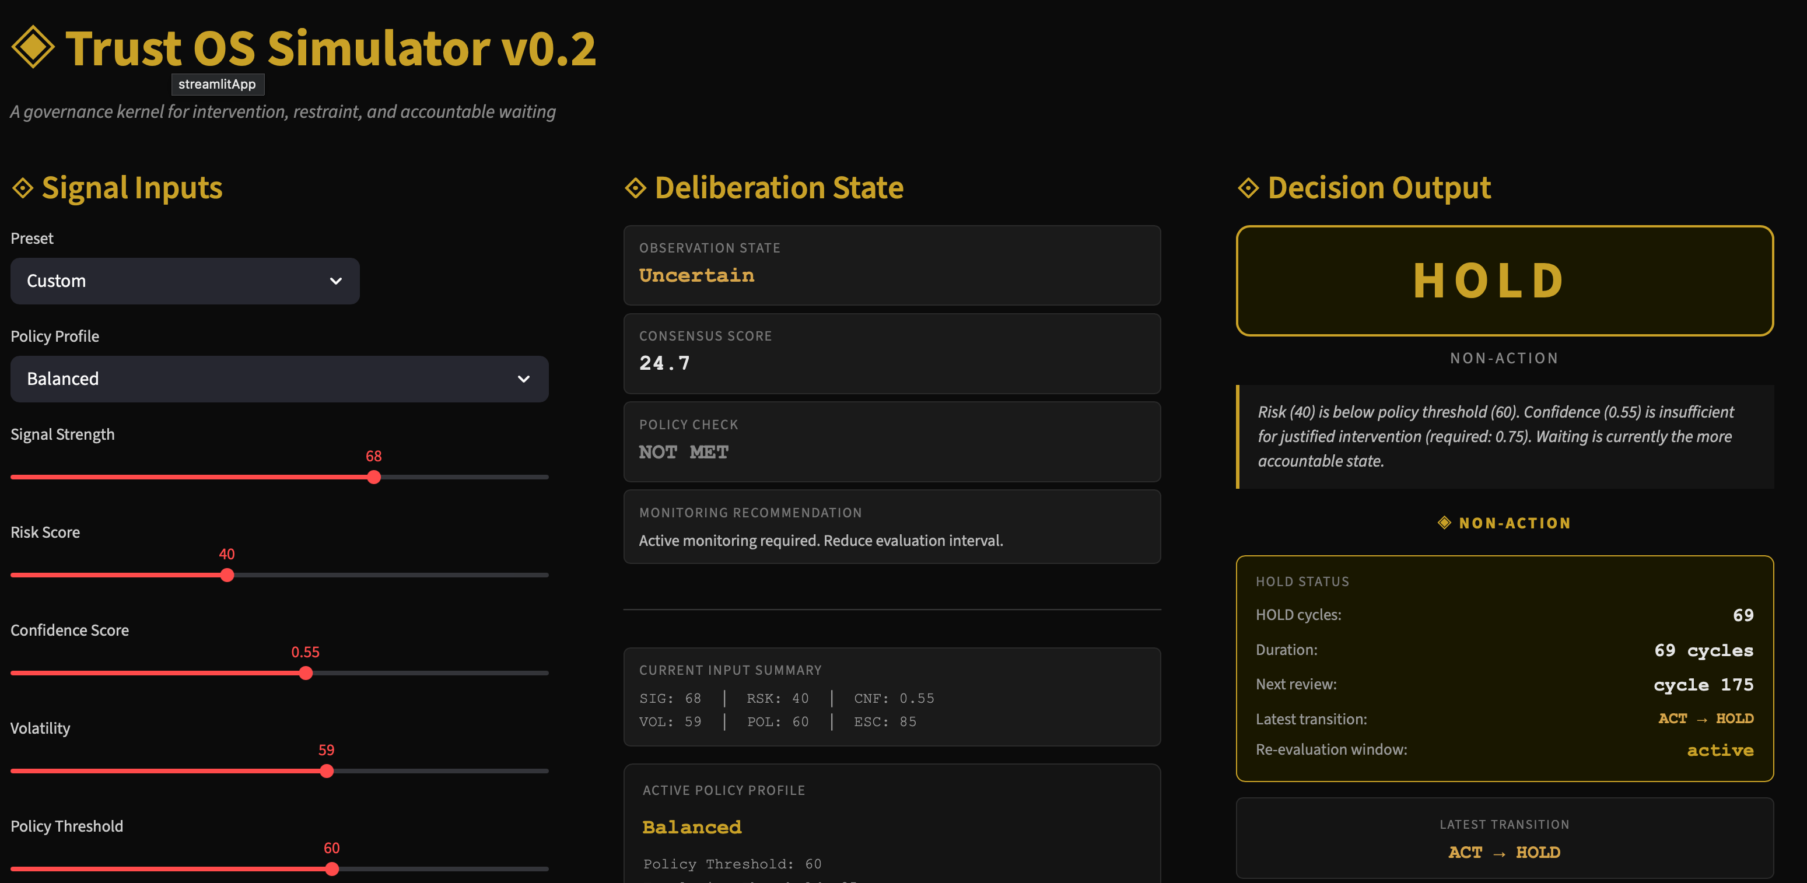Click the Latest Transition ACT → HOLD card
The height and width of the screenshot is (883, 1807).
[x=1504, y=839]
